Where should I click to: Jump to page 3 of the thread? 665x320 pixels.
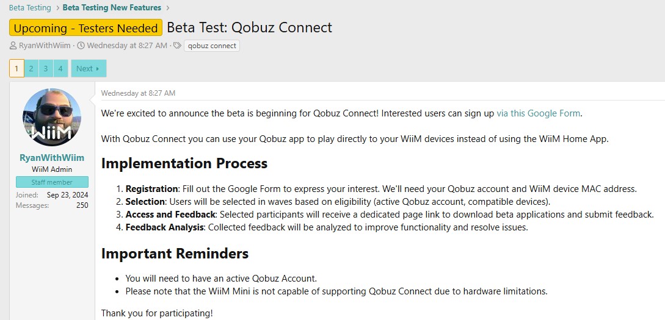coord(46,69)
